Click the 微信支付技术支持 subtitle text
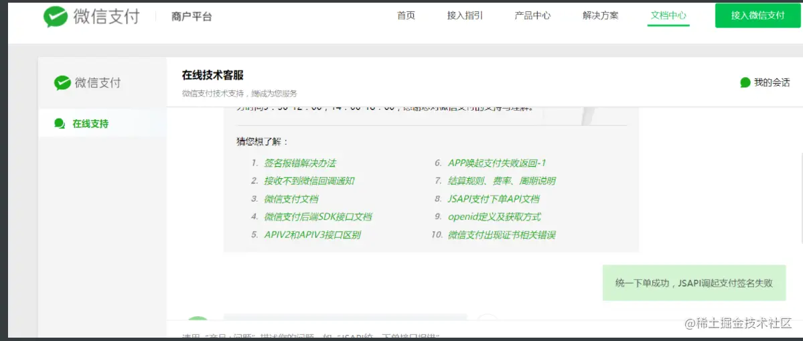The image size is (803, 341). [x=239, y=94]
